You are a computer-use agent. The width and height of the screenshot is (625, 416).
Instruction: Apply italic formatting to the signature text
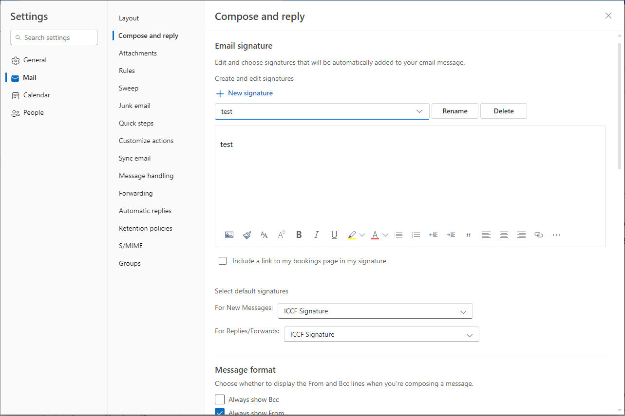pyautogui.click(x=316, y=235)
